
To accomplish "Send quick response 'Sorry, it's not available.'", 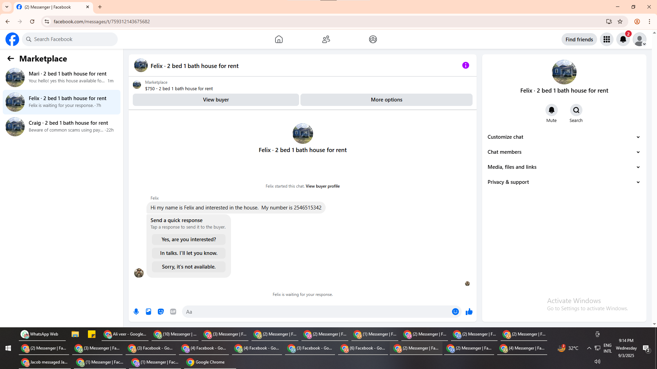I will (189, 267).
